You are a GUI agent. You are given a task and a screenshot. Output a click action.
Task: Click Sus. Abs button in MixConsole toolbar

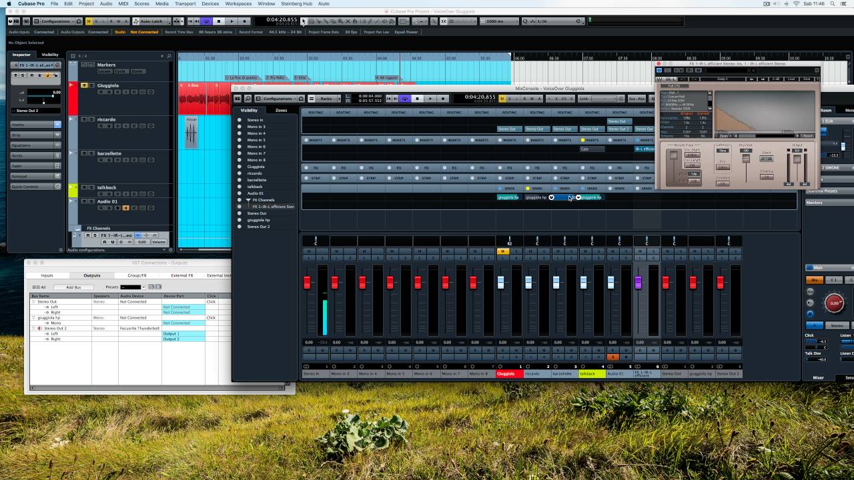point(636,99)
